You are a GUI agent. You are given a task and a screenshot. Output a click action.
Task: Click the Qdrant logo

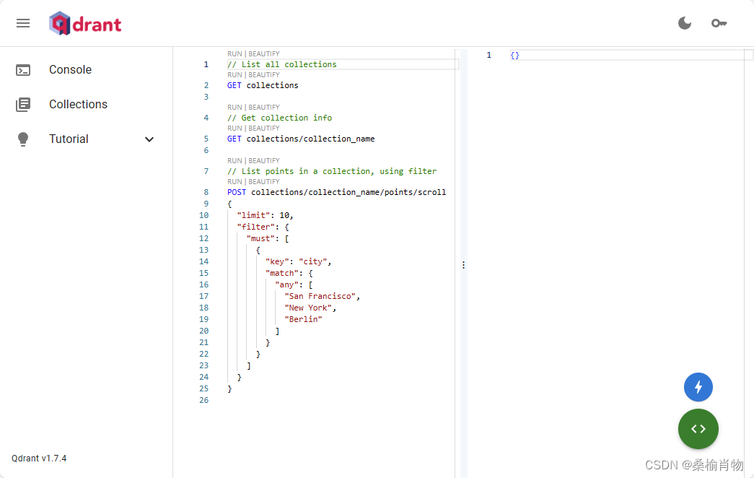85,23
